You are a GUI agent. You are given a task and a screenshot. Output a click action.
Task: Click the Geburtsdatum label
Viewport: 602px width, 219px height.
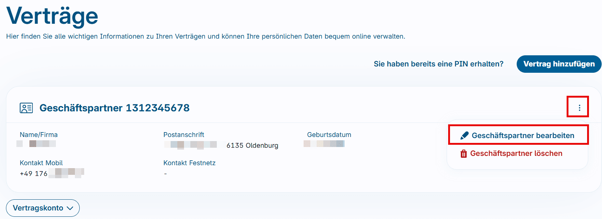pyautogui.click(x=329, y=135)
